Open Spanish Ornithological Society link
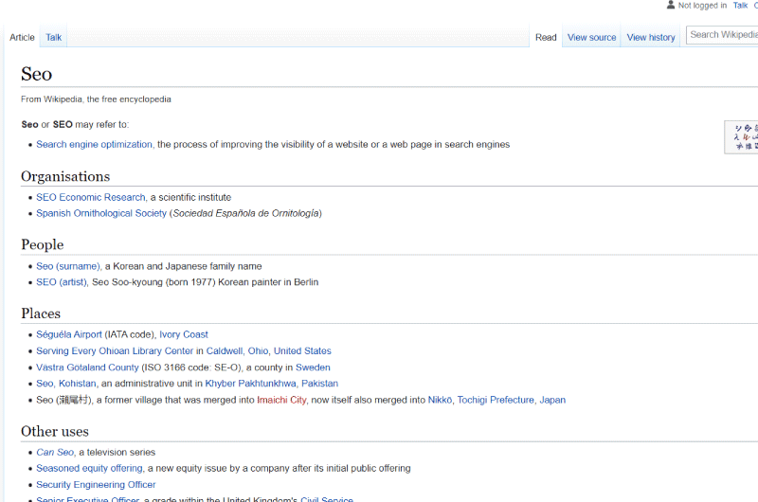The image size is (758, 502). click(x=101, y=213)
